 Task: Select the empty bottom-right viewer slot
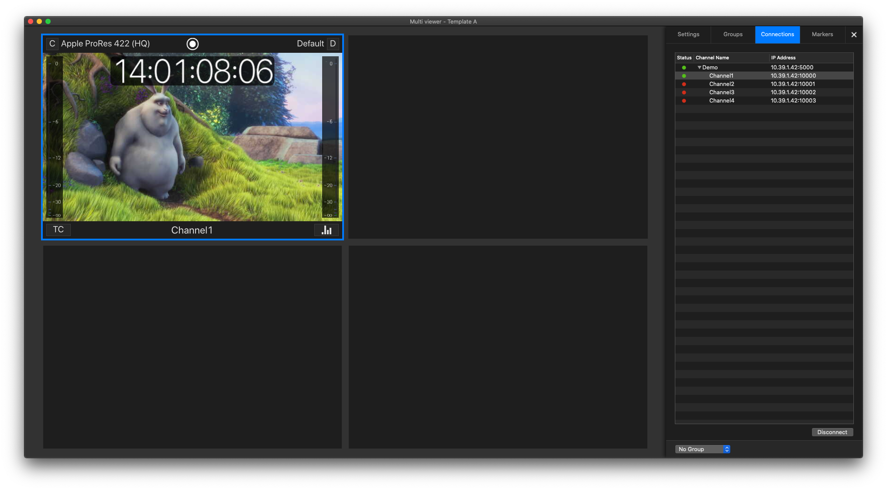coord(498,347)
